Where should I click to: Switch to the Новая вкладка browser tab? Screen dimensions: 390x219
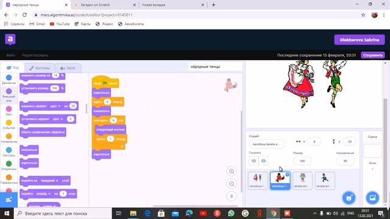172,5
